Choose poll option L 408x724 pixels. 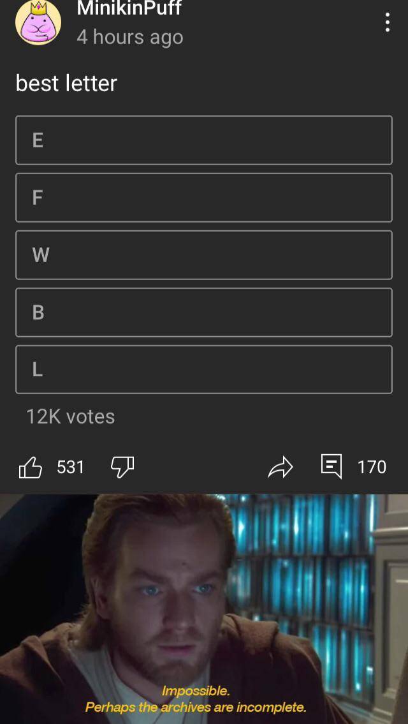[204, 369]
